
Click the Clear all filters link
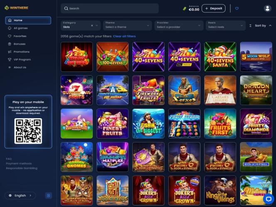tap(124, 36)
